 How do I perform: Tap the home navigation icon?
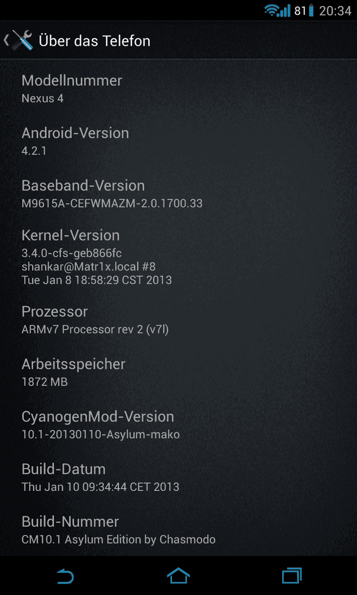(178, 576)
